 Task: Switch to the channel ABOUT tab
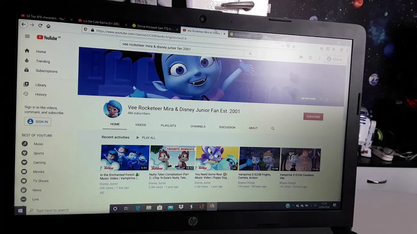253,128
